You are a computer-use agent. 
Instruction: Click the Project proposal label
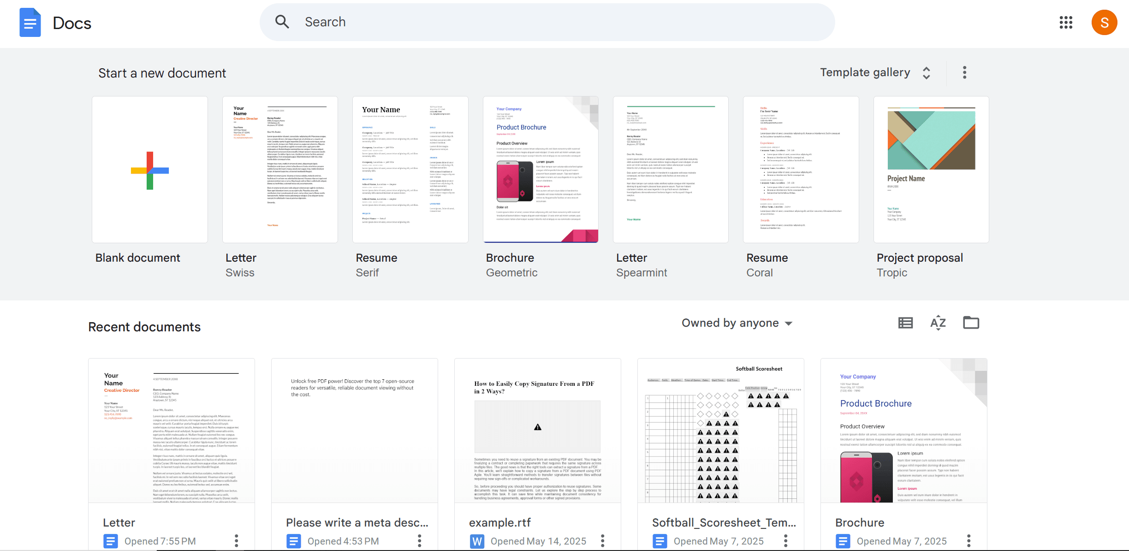click(920, 258)
